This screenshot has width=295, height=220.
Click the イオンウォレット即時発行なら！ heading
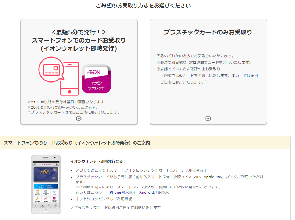coord(98,161)
